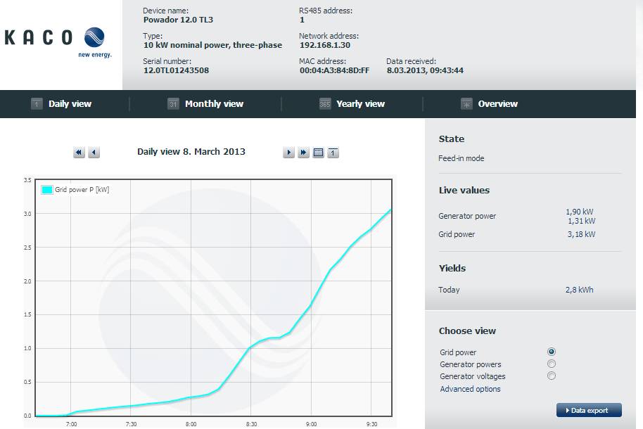Click the network address 192.168.1.30
This screenshot has width=643, height=429.
[325, 45]
